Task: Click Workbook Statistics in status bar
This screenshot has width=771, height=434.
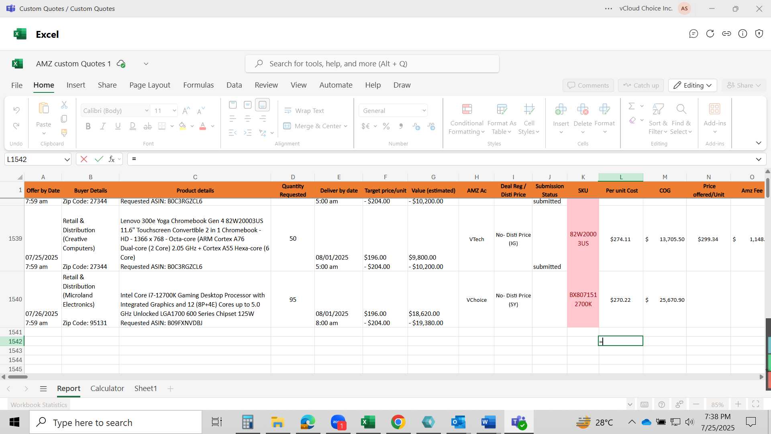Action: tap(39, 405)
